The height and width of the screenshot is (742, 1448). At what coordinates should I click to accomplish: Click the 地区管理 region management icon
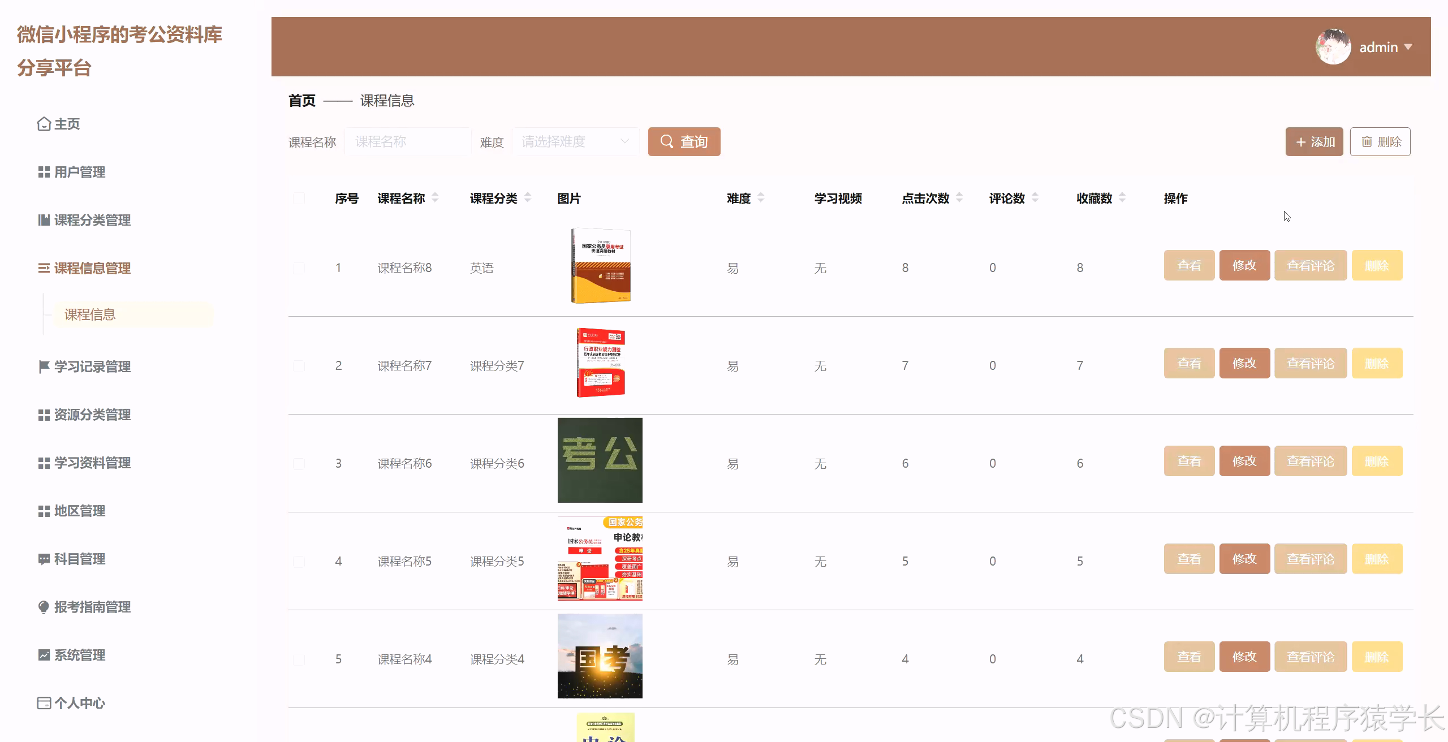(44, 511)
